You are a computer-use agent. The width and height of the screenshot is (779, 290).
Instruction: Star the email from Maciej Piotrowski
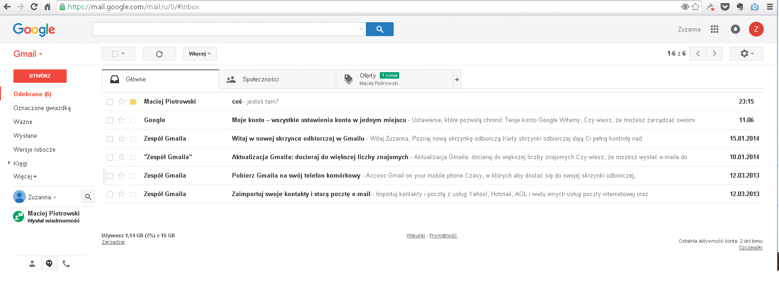121,102
